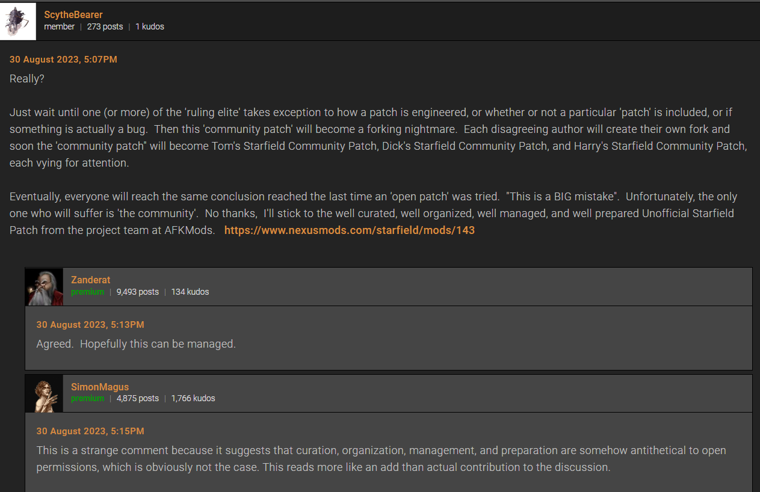Click the member label under ScytheBearer
The image size is (760, 492).
[x=60, y=26]
